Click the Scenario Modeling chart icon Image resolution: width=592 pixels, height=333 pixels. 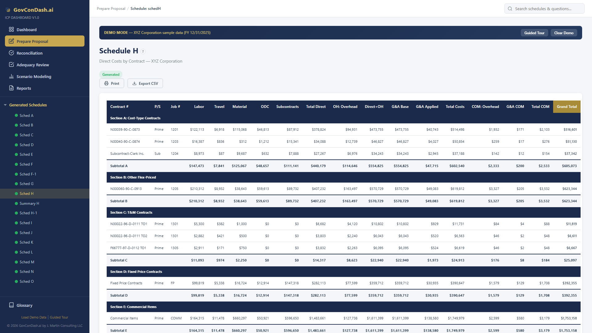click(11, 76)
